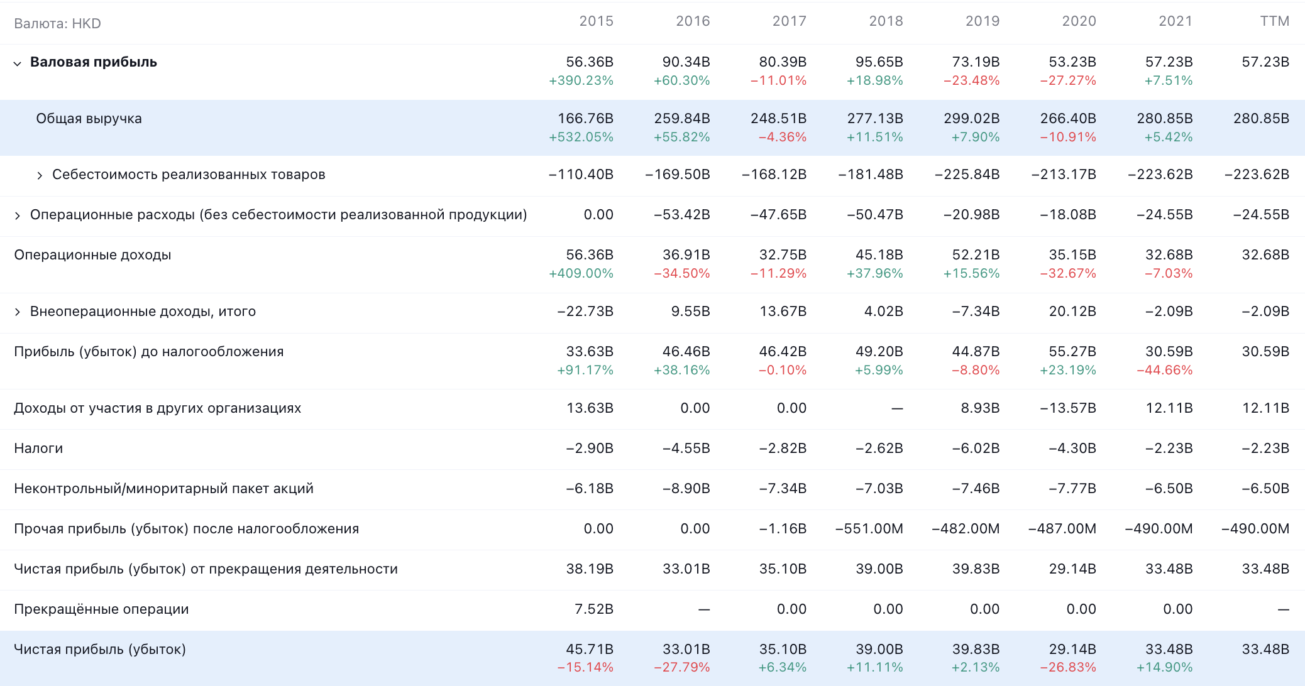This screenshot has height=686, width=1305.
Task: Click discontinued operations value 7.52B
Action: point(594,609)
